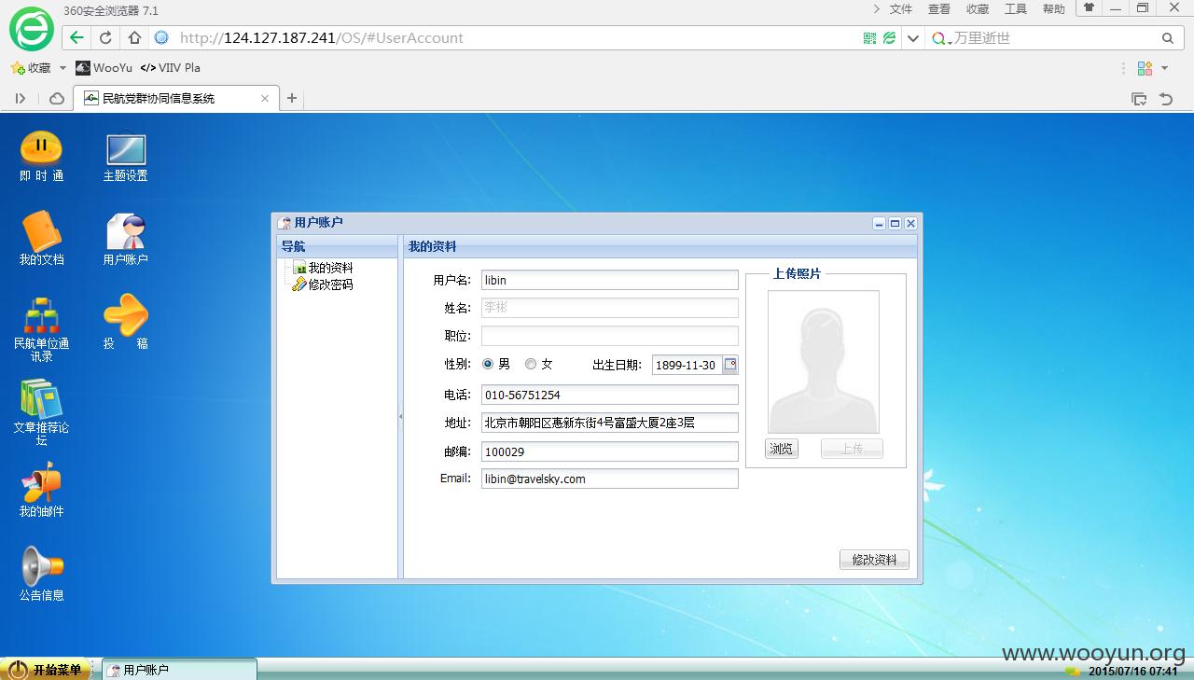The height and width of the screenshot is (680, 1194).
Task: Open the 我的邮件 mail icon
Action: (x=41, y=491)
